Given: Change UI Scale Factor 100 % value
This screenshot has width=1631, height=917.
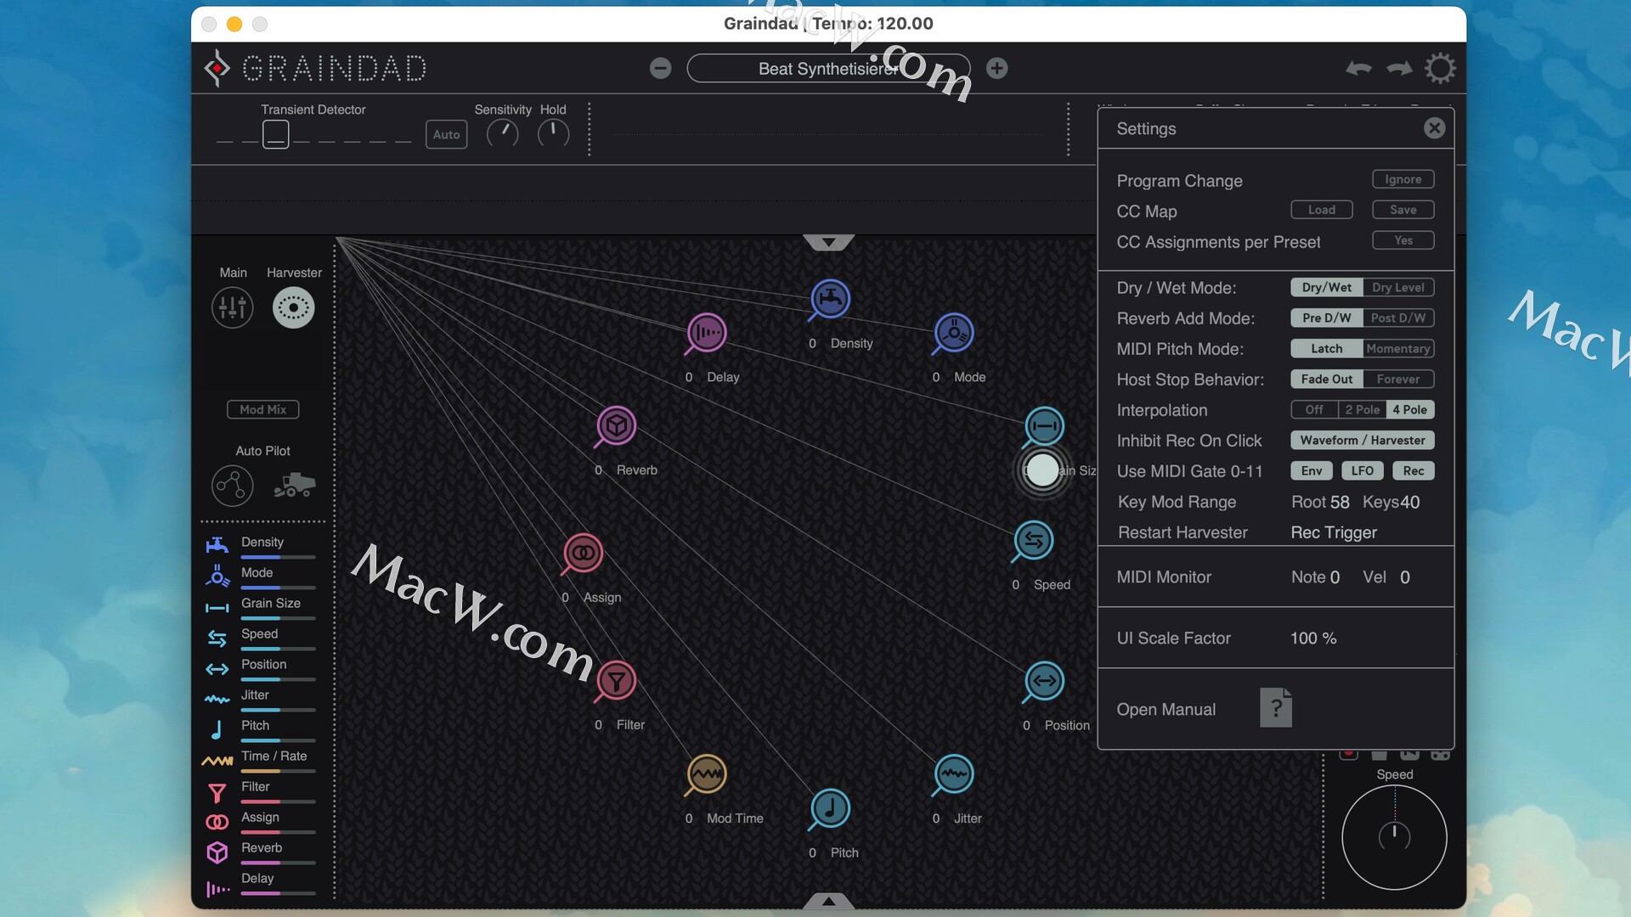Looking at the screenshot, I should coord(1313,639).
